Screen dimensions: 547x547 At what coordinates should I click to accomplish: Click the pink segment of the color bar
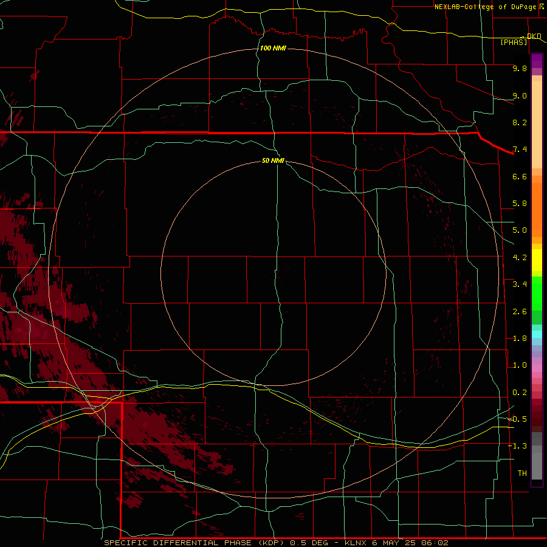(537, 368)
